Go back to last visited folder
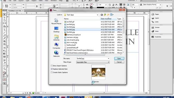 pyautogui.click(x=102, y=15)
